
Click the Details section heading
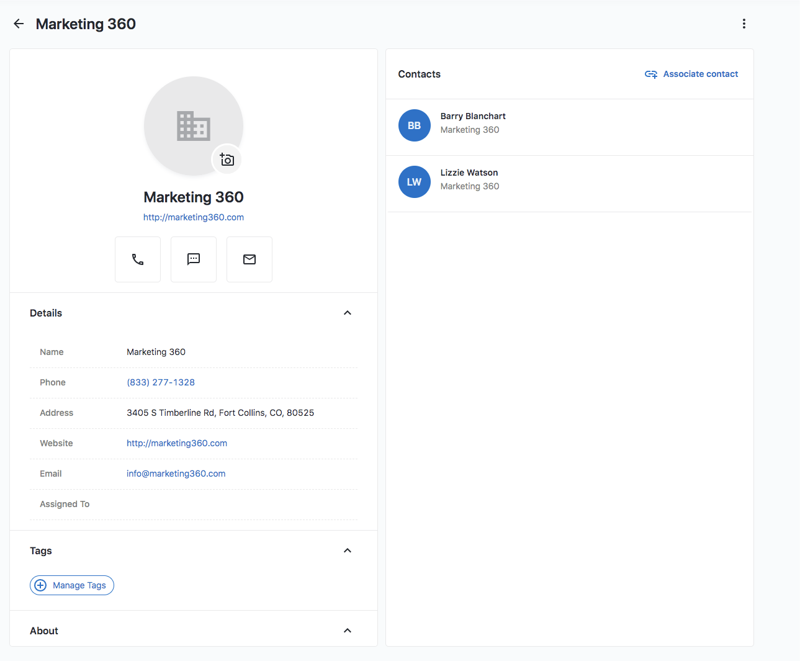(x=46, y=313)
